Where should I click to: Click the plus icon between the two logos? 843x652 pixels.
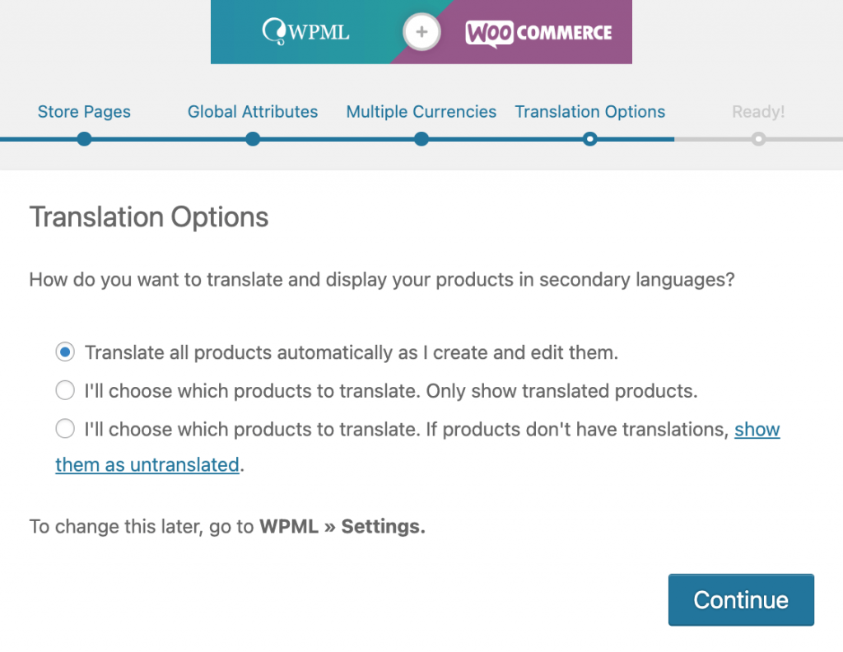(x=421, y=32)
